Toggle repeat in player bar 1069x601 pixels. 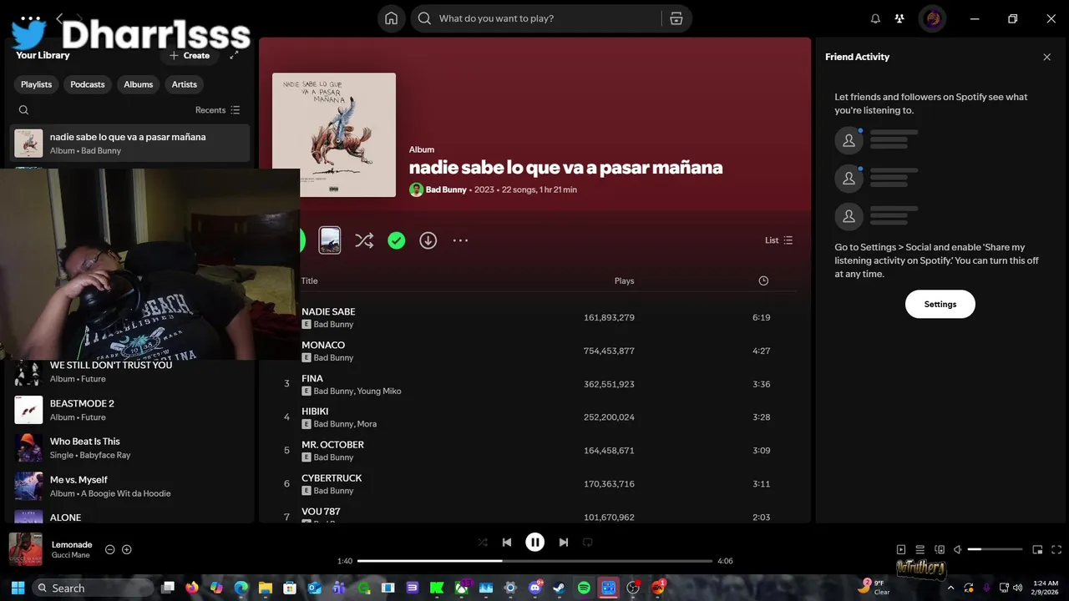[x=587, y=543]
